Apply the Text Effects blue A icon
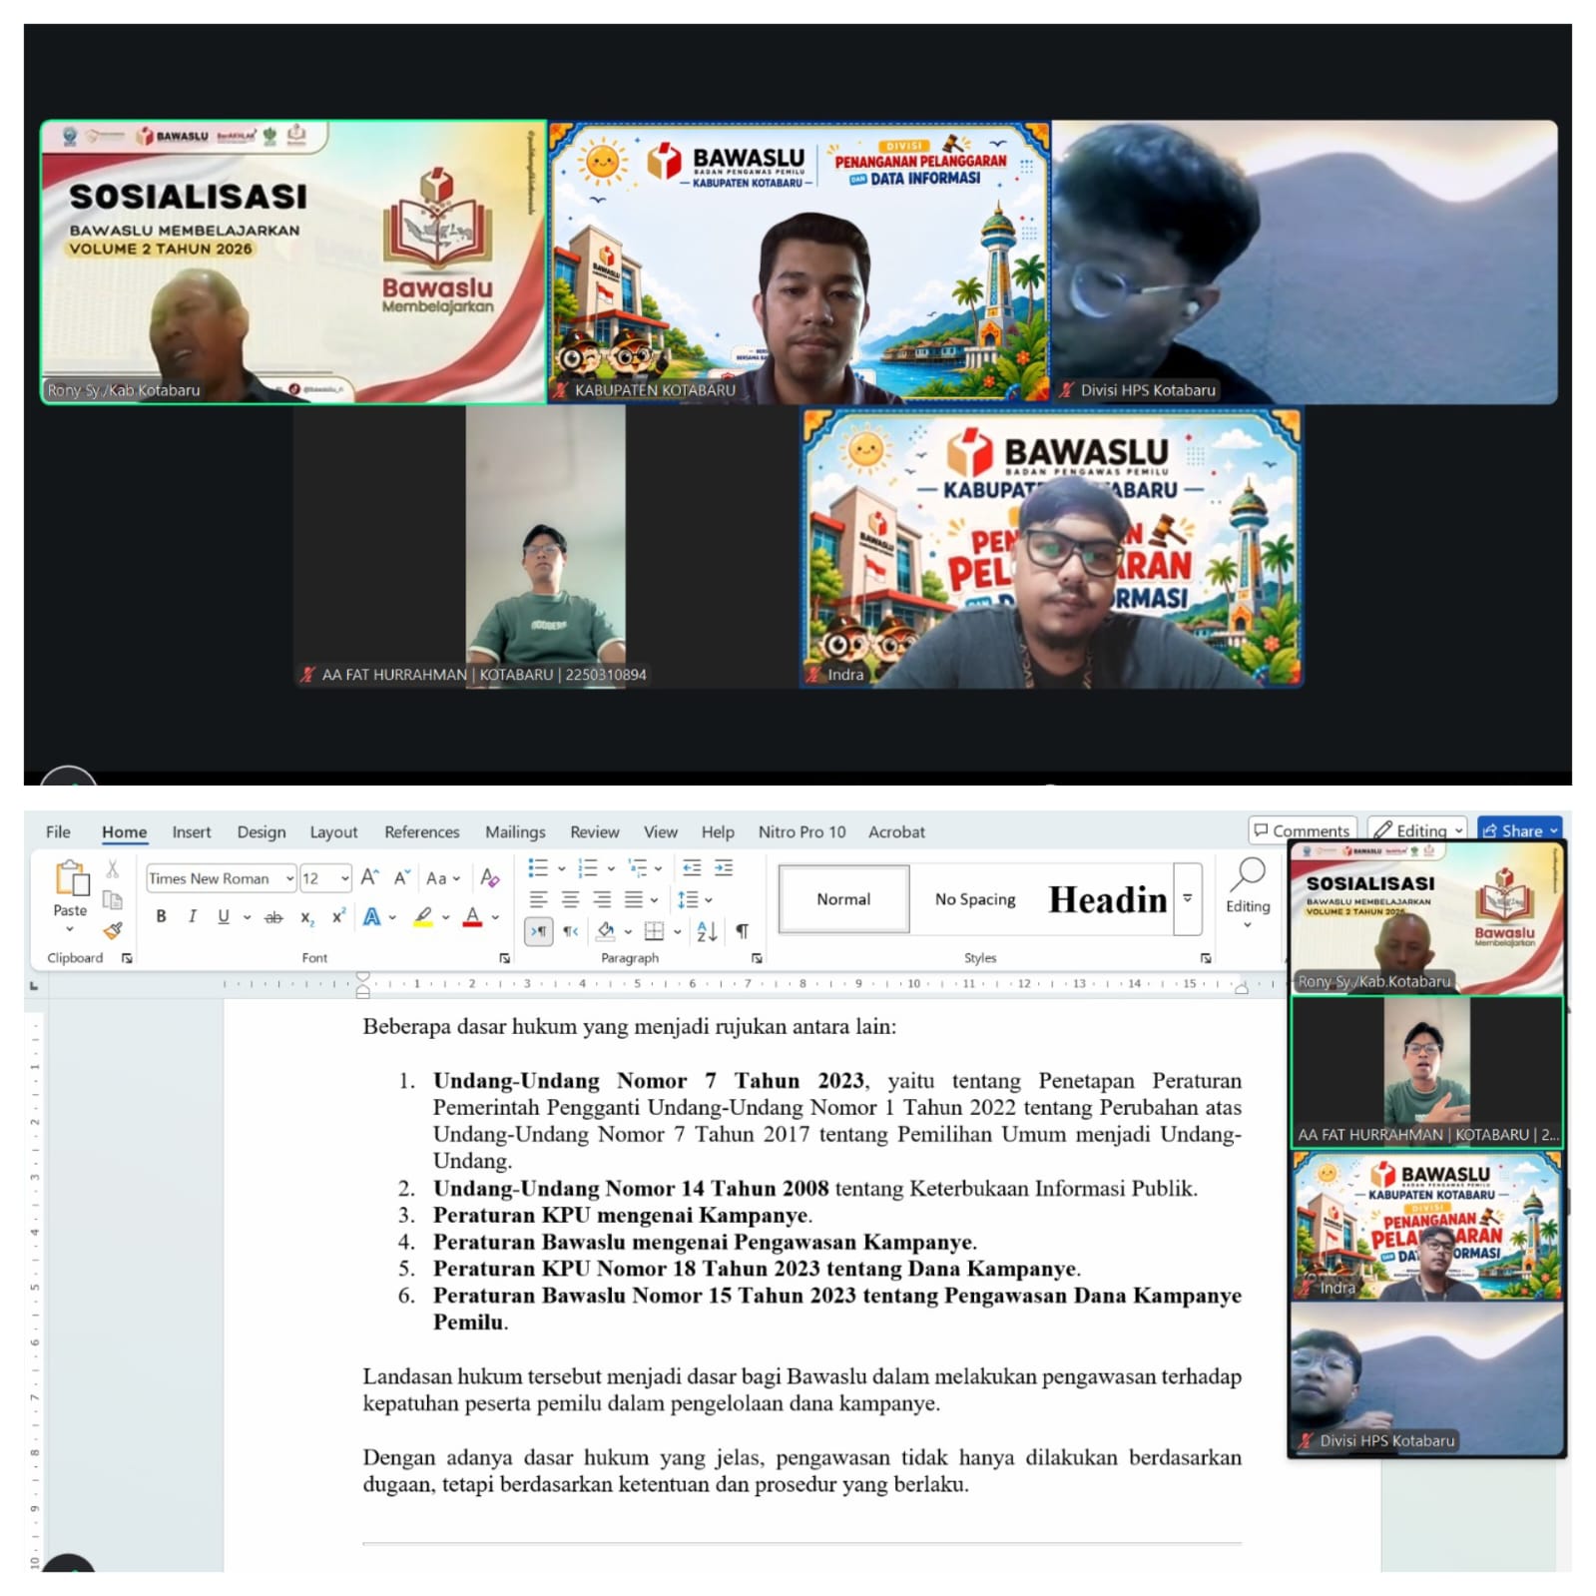The image size is (1596, 1596). [372, 916]
